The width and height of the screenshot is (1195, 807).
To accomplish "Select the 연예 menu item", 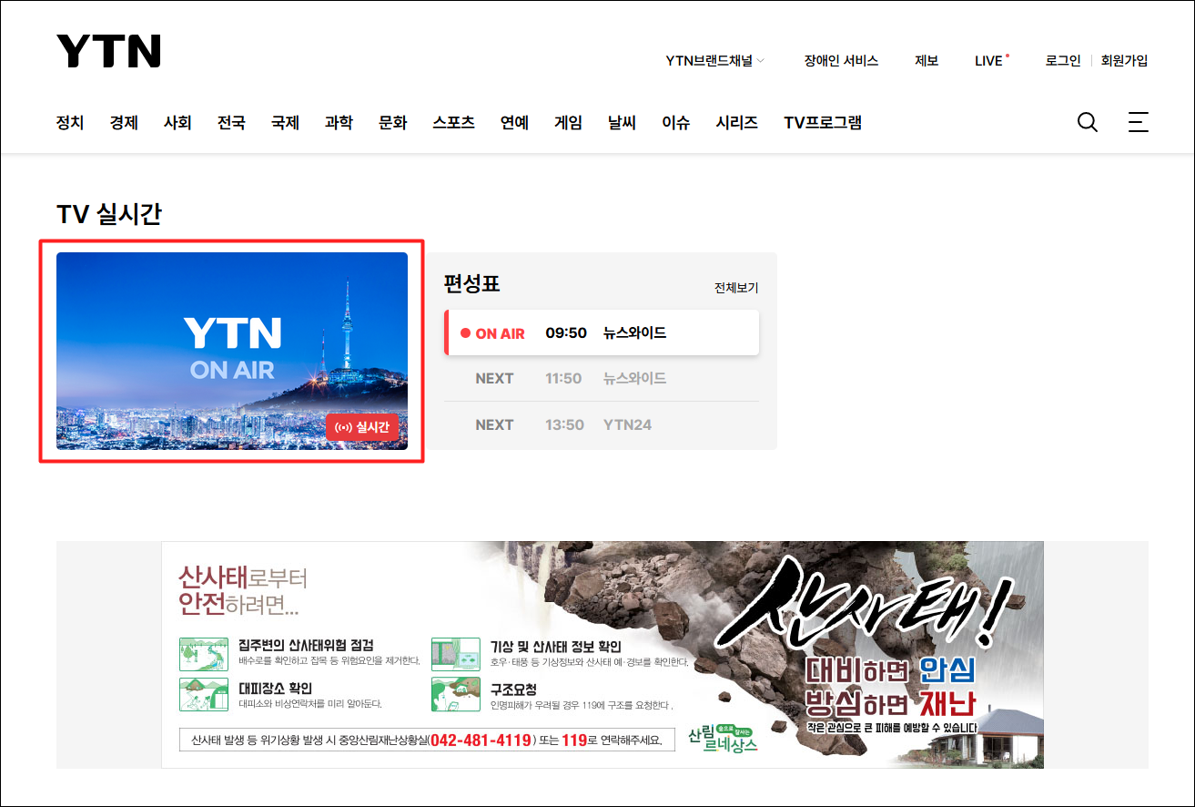I will pyautogui.click(x=514, y=122).
